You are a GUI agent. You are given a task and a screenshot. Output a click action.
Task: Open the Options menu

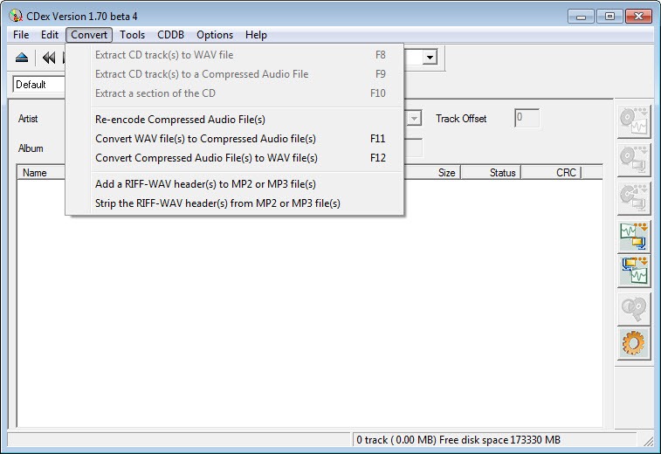(215, 35)
